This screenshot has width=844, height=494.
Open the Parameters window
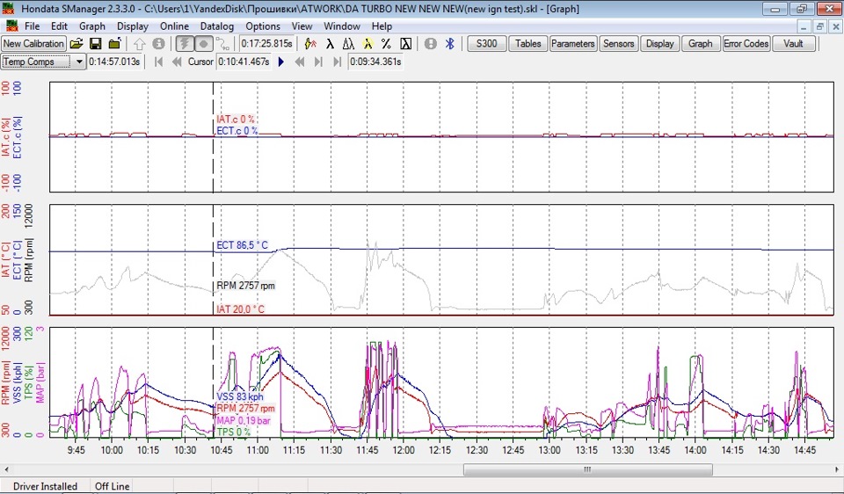coord(572,44)
